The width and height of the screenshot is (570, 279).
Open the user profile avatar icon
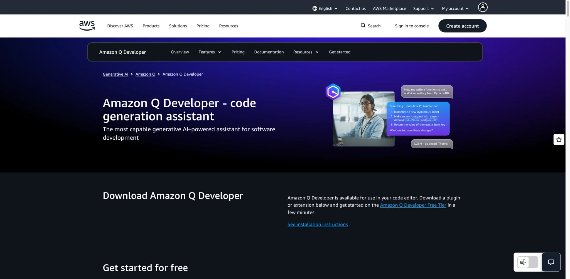coord(483,7)
